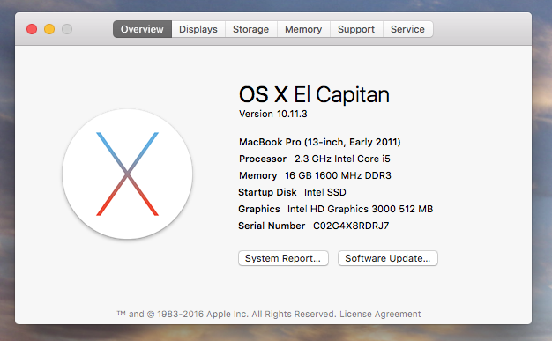This screenshot has width=552, height=341.
Task: Click the Serial Number label
Action: pos(272,226)
